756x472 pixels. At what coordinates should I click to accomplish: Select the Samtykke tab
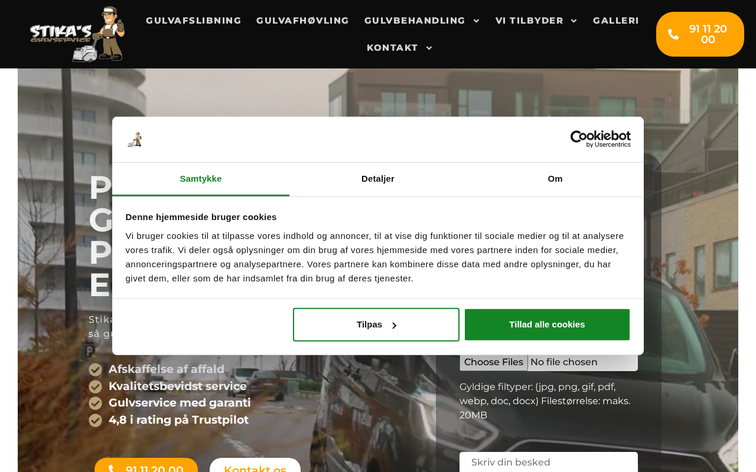click(201, 179)
